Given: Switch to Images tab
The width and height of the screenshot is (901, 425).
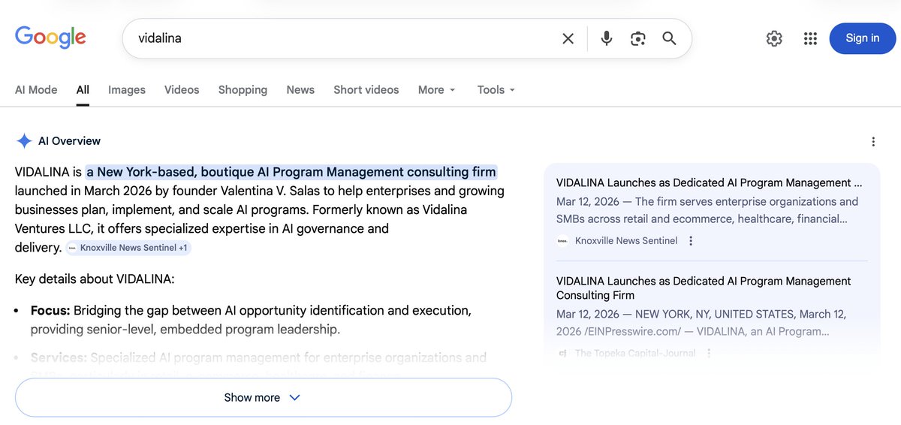Looking at the screenshot, I should pyautogui.click(x=127, y=89).
